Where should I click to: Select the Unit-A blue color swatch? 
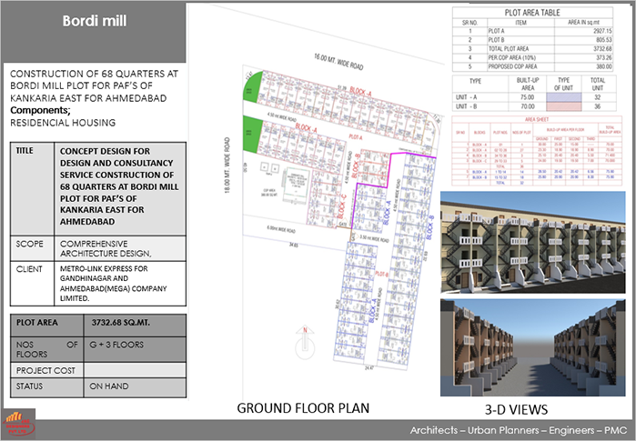[x=564, y=97]
